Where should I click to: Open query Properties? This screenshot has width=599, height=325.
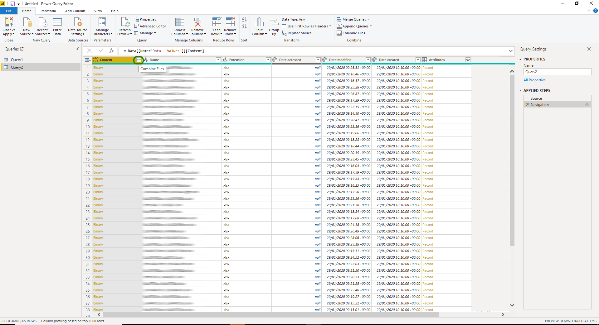[145, 19]
